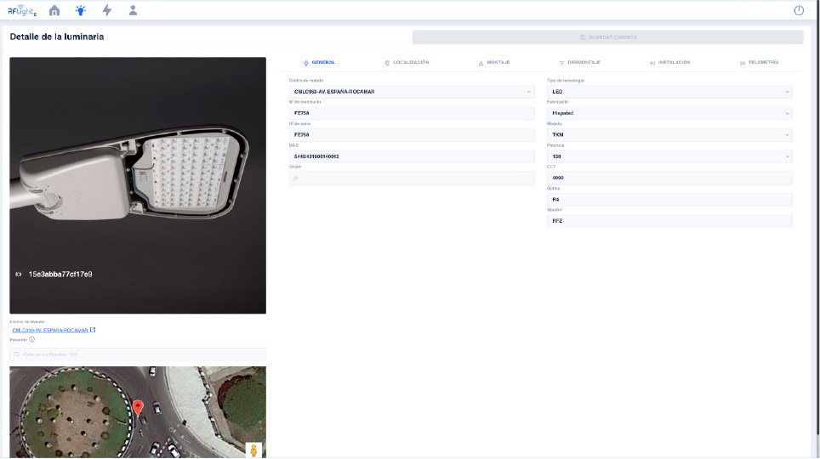Viewport: 820px width, 459px height.
Task: Open the user profile icon
Action: 133,10
